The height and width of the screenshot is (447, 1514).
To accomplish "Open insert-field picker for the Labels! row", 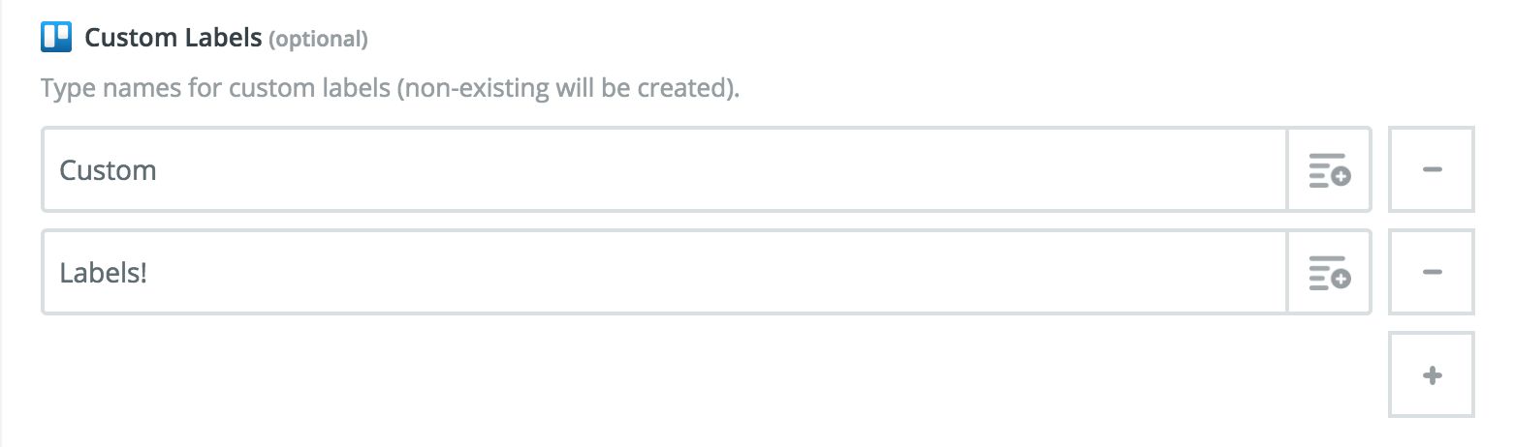I will (1330, 273).
